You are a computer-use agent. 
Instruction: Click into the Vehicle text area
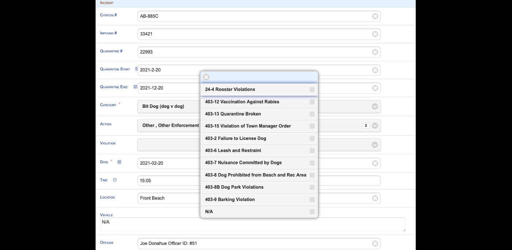[x=252, y=224]
